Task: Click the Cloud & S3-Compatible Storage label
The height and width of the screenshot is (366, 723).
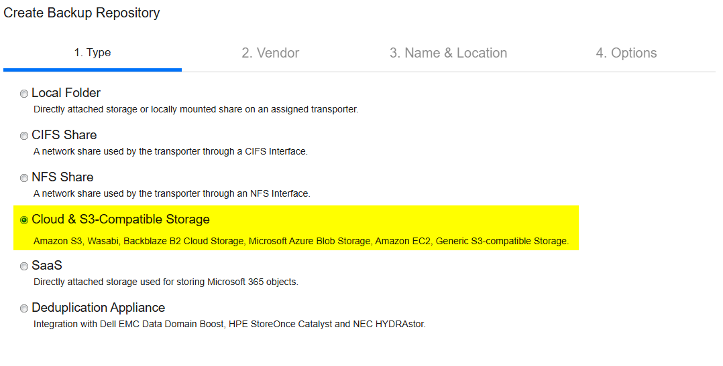Action: click(120, 219)
